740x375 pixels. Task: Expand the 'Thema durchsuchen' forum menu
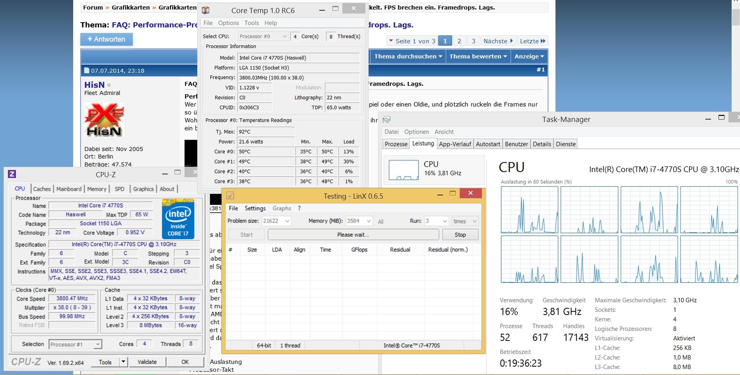408,56
